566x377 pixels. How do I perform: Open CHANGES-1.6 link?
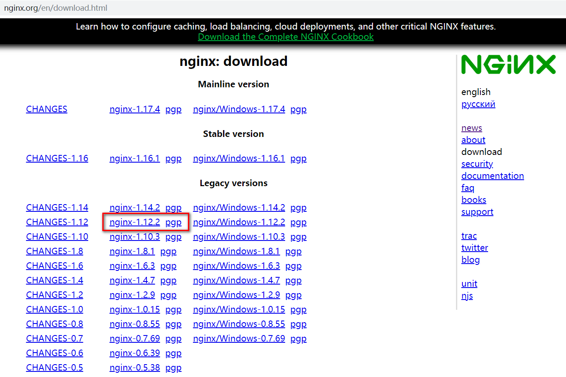point(54,266)
